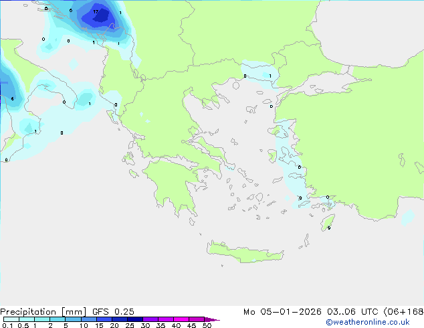This screenshot has width=424, height=328.
Task: Click legend tick label '0.5'
Action: tap(23, 325)
